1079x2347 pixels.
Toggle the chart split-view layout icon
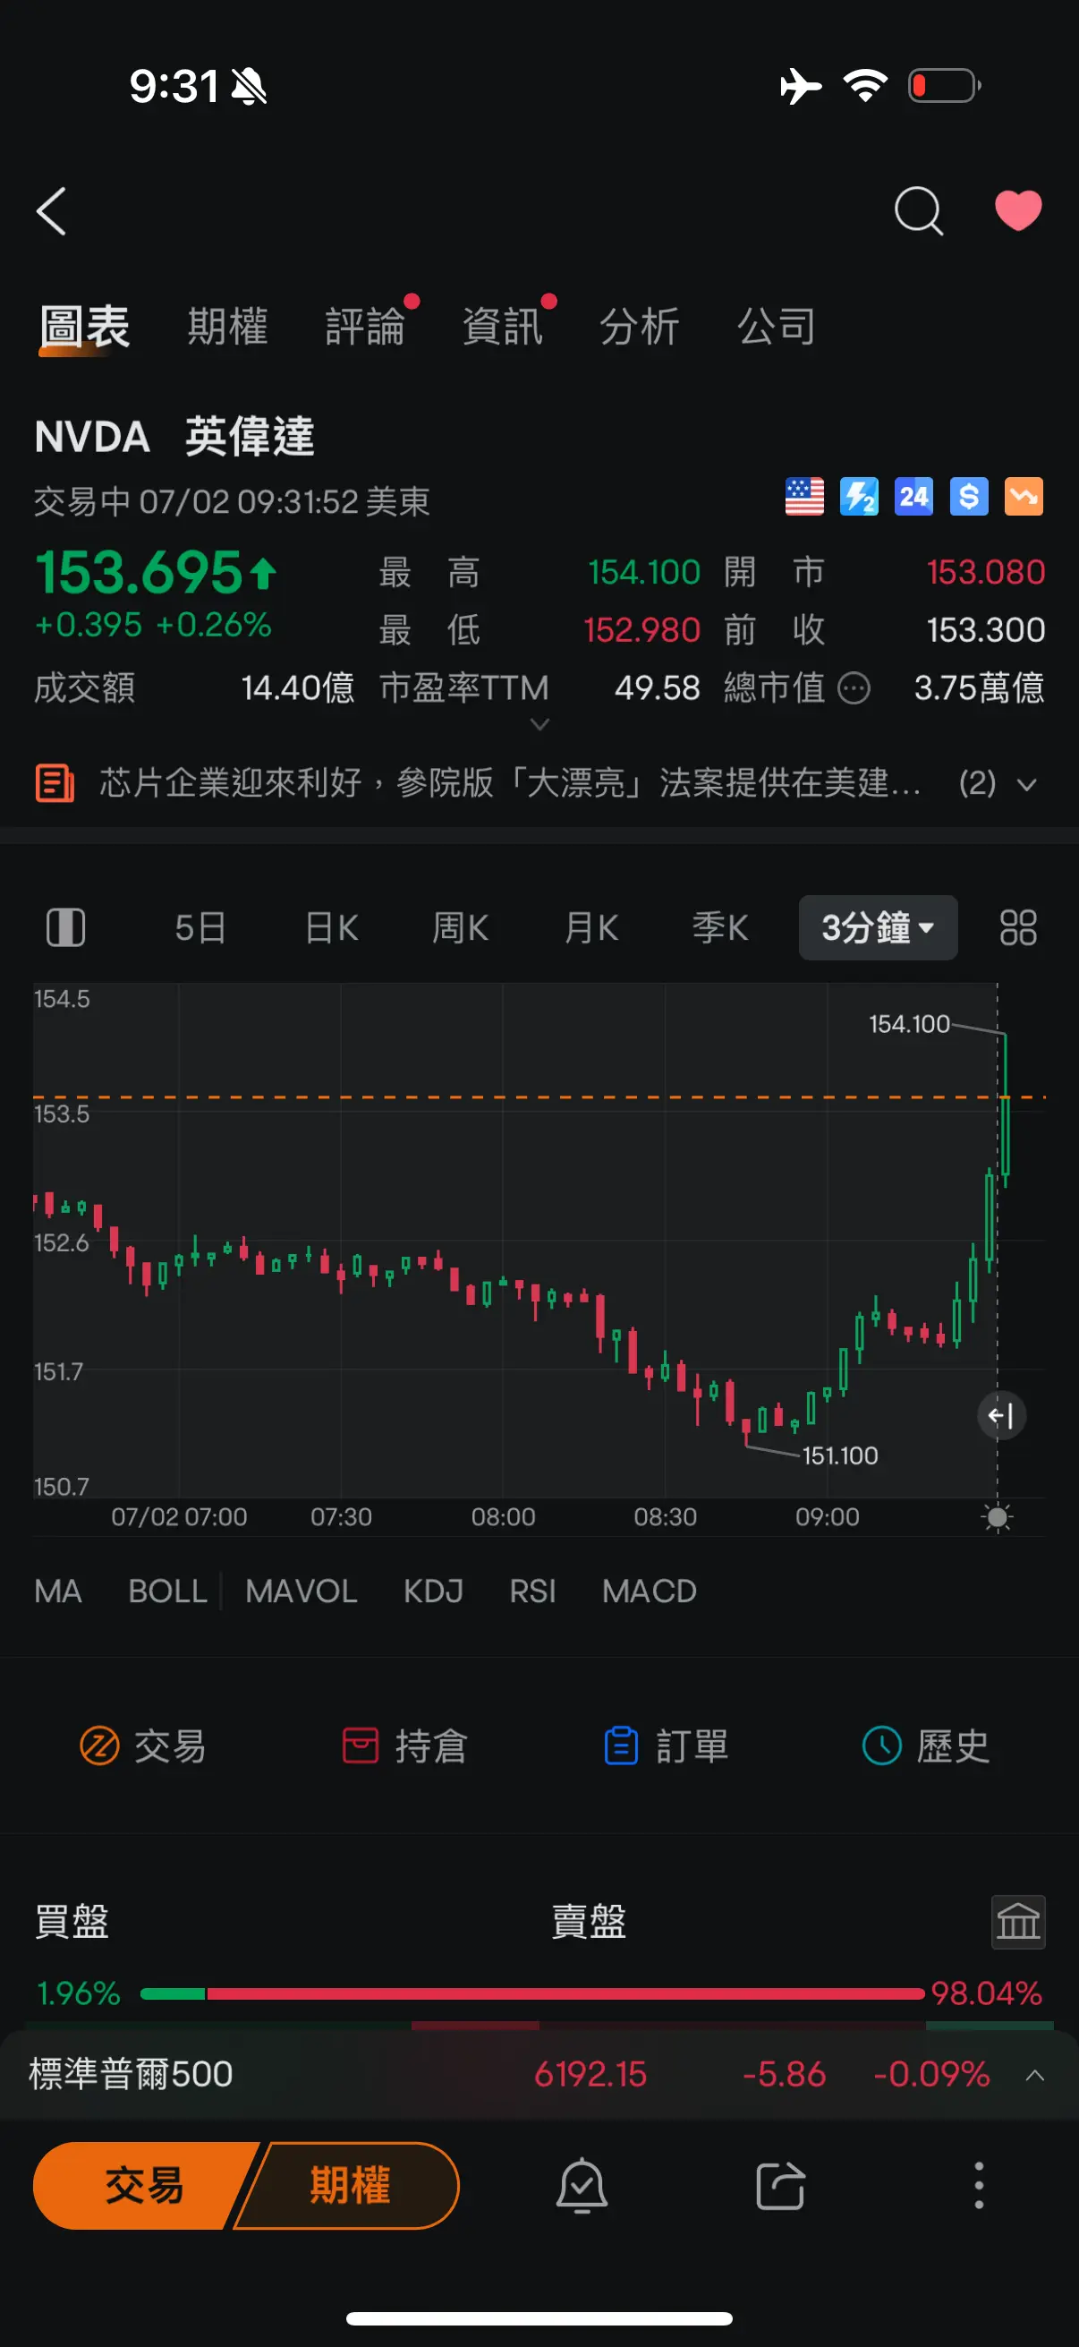click(x=65, y=927)
